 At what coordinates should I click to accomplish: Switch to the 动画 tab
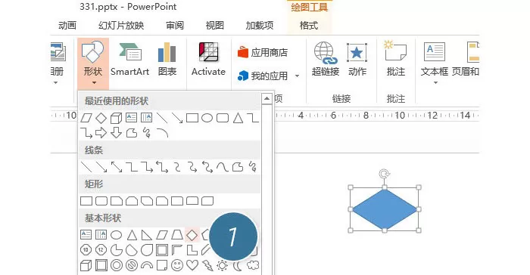[67, 26]
